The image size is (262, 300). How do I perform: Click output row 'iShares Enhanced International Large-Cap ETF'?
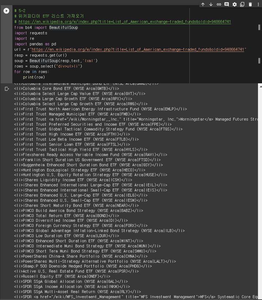click(x=90, y=185)
